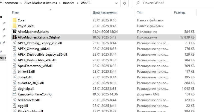Select APEX_Destructible_x86.dll file name
Image resolution: width=214 pixels, height=112 pixels.
[37, 60]
